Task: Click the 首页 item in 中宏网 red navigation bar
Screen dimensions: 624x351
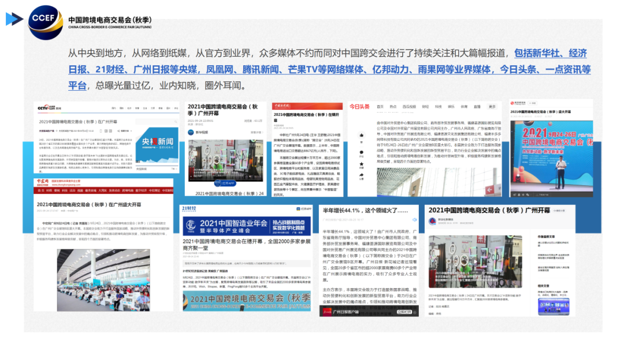Action: pos(40,191)
